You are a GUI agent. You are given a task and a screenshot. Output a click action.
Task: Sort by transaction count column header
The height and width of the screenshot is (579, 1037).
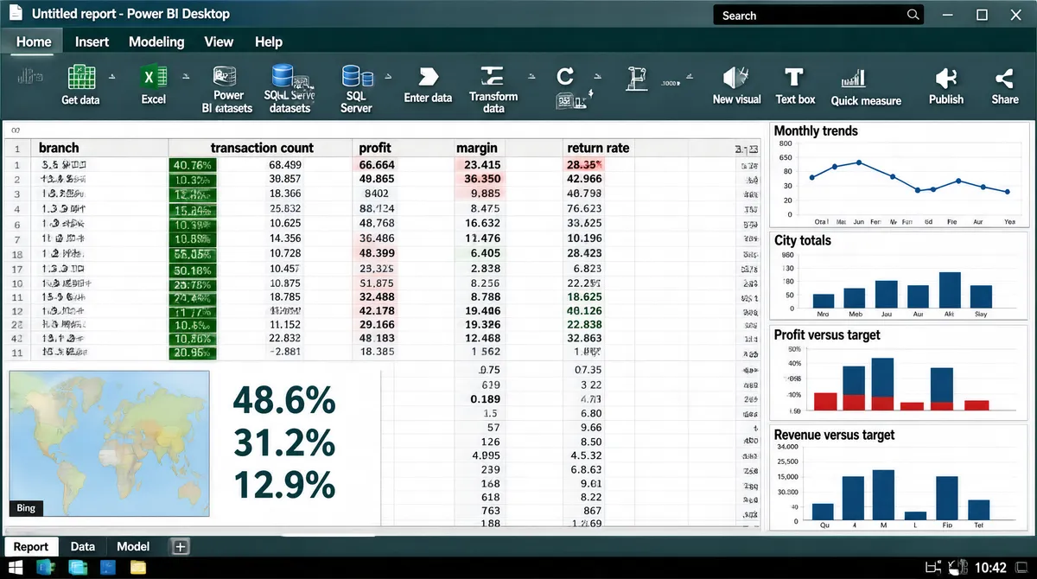click(262, 148)
